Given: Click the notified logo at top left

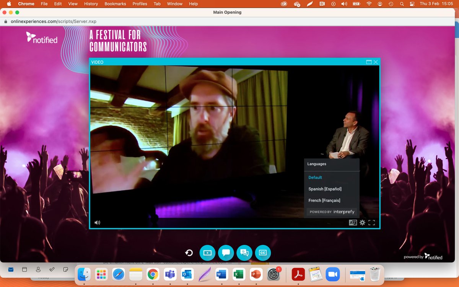Looking at the screenshot, I should pyautogui.click(x=42, y=38).
